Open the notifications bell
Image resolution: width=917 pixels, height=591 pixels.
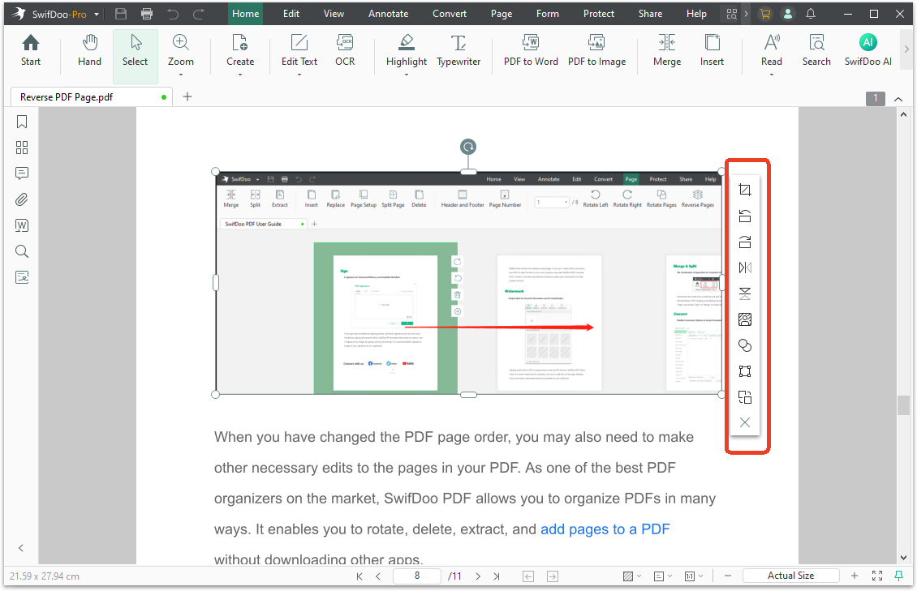coord(811,14)
